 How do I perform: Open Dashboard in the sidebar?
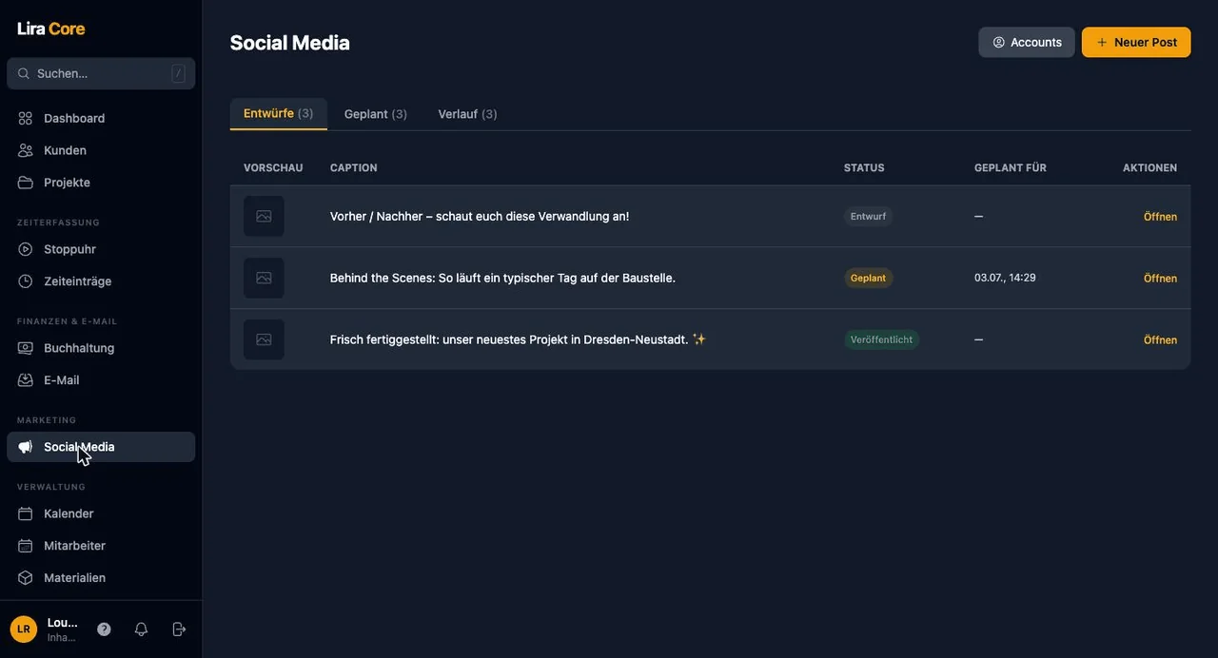click(101, 118)
